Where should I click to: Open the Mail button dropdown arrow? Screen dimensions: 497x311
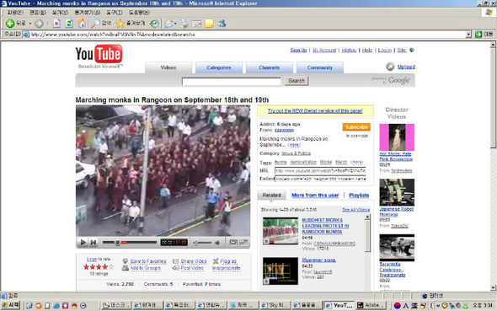coord(175,24)
